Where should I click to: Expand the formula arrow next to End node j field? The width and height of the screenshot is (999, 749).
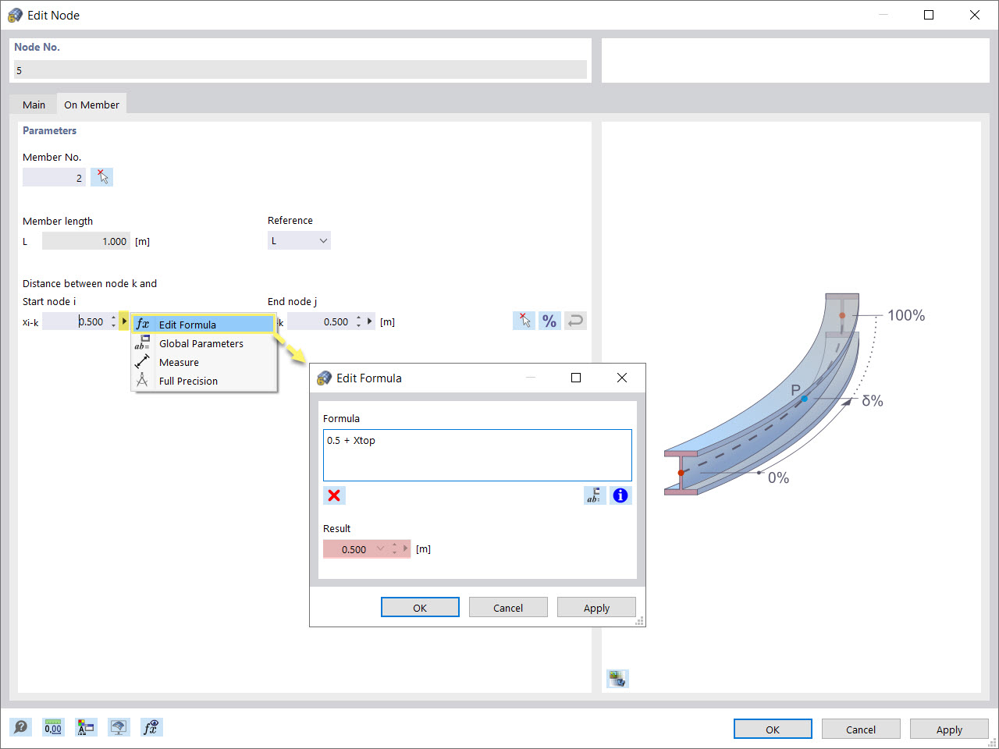370,321
